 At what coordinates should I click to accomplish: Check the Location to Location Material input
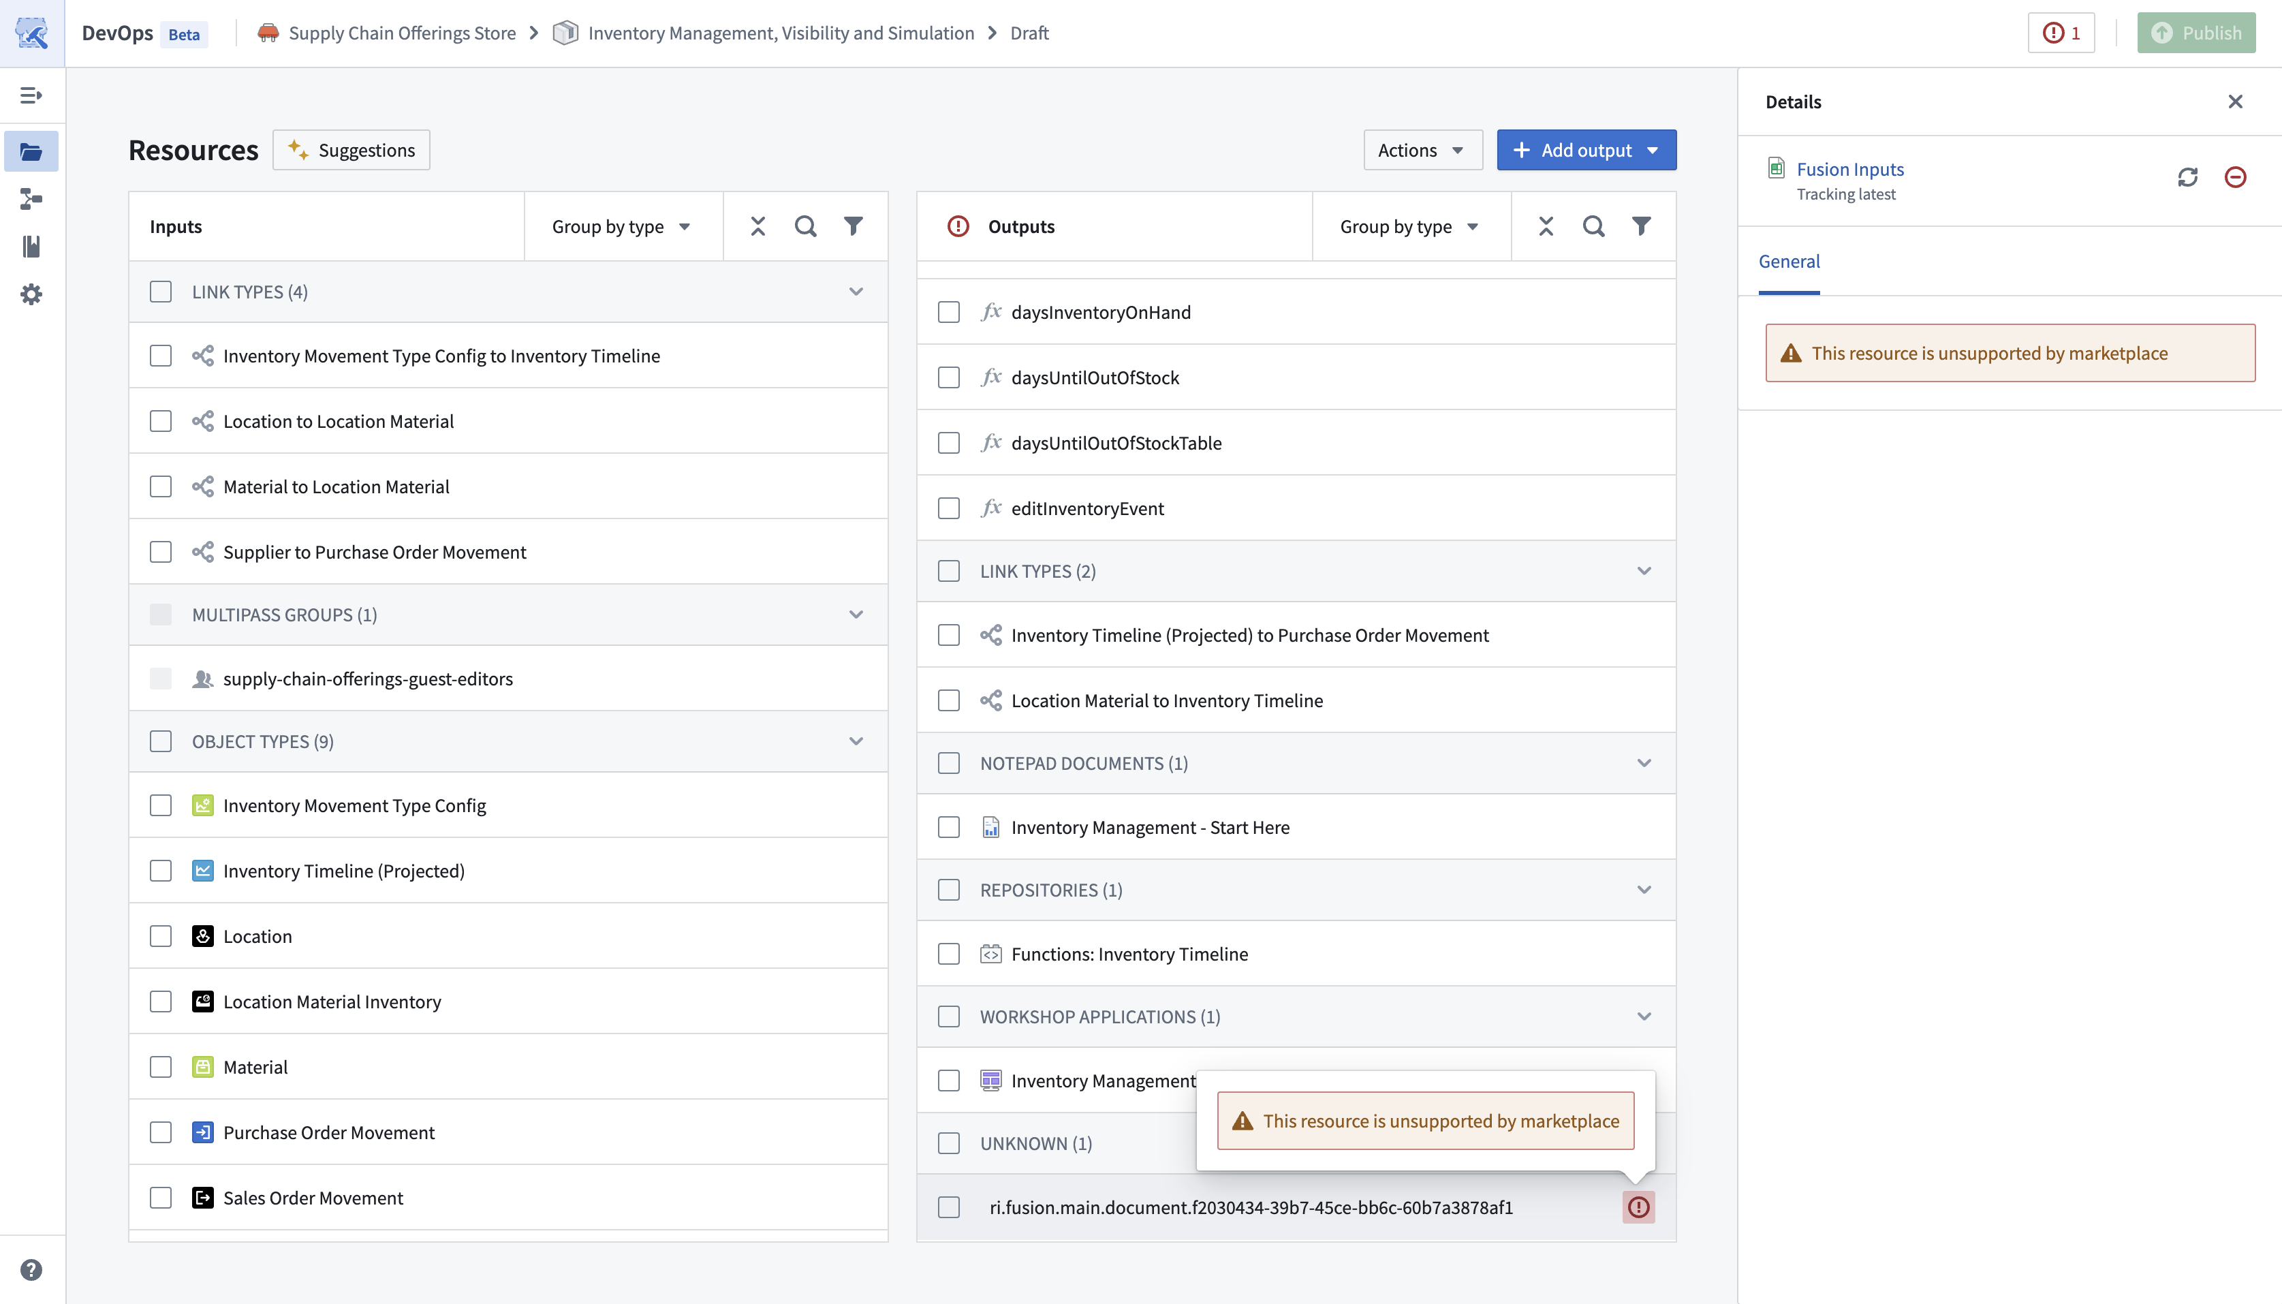160,421
